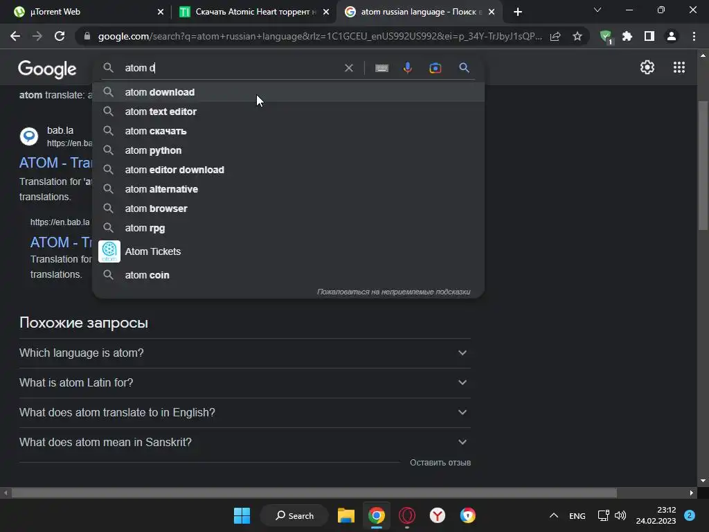The width and height of the screenshot is (709, 532).
Task: Open the tab search dropdown arrow
Action: click(x=598, y=10)
